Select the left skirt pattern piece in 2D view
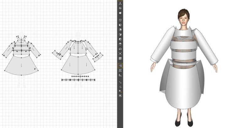The height and width of the screenshot is (128, 226). point(21,66)
